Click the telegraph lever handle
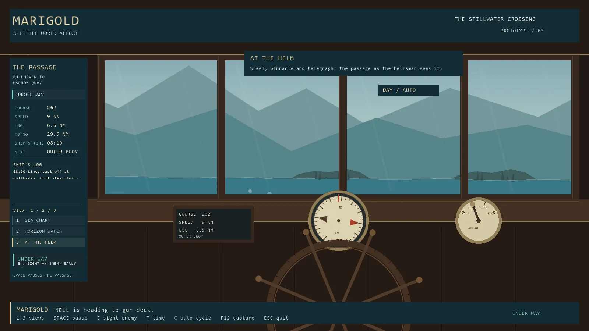Screen dimensions: 589x331 coord(473,204)
